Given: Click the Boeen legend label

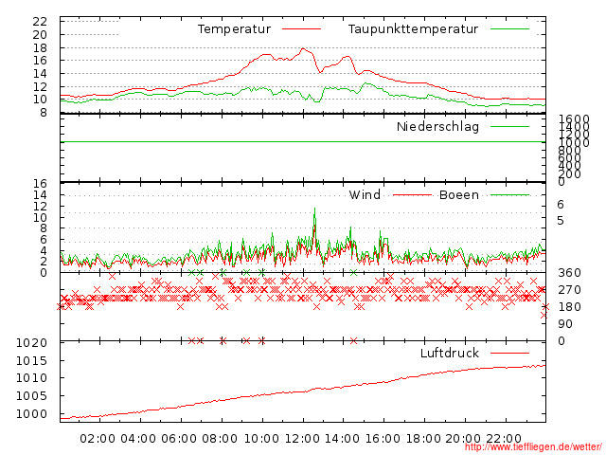Looking at the screenshot, I should pos(459,194).
